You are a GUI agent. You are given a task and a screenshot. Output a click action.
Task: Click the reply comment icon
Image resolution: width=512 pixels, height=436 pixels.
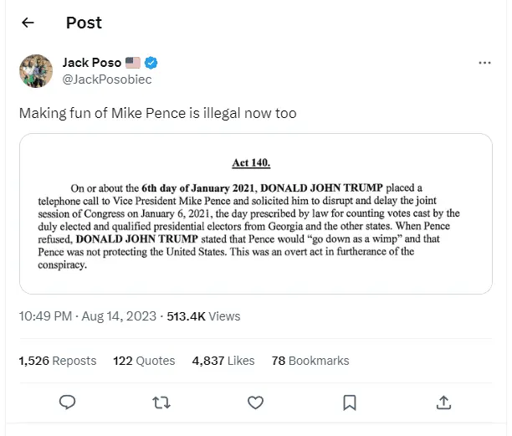coord(69,403)
